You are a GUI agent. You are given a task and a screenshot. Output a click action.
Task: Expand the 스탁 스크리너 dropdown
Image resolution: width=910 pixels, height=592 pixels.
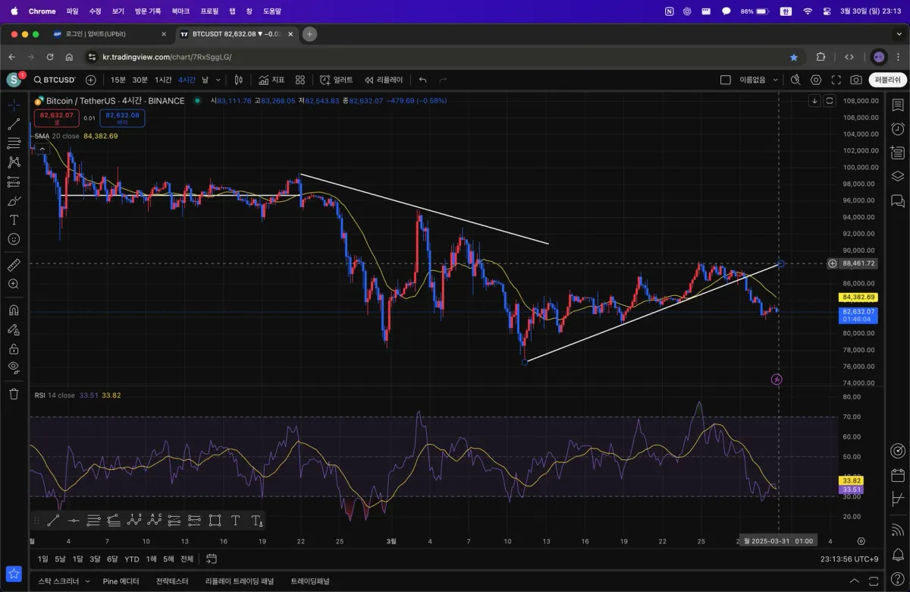[x=87, y=581]
